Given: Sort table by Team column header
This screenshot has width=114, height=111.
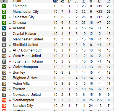Looking at the screenshot, I should (17, 1).
